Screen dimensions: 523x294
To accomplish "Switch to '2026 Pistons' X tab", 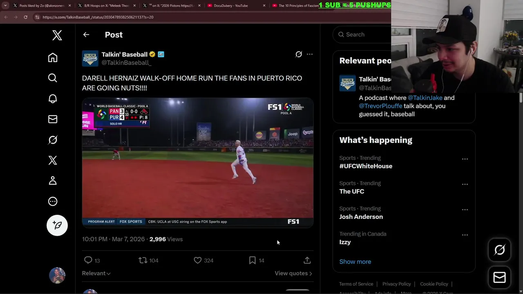I will (x=171, y=6).
